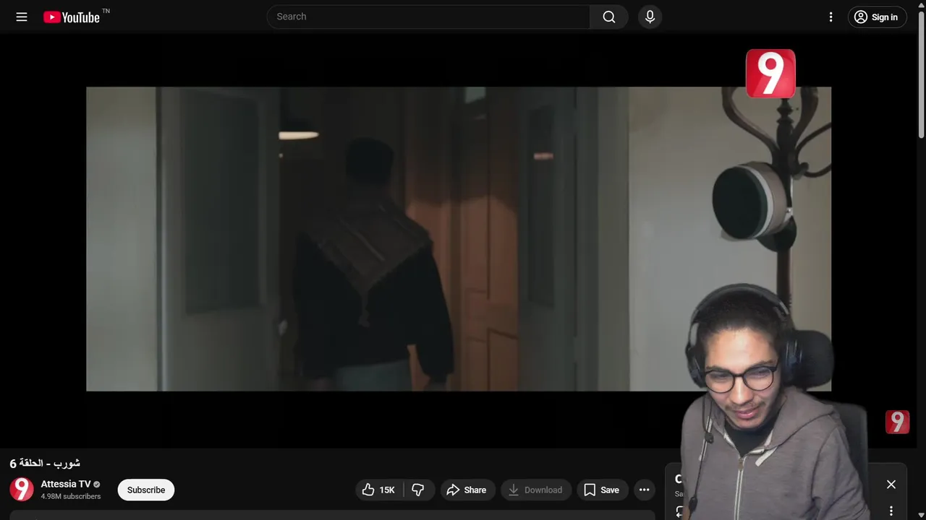This screenshot has width=926, height=520.
Task: Save video to a playlist
Action: point(602,490)
